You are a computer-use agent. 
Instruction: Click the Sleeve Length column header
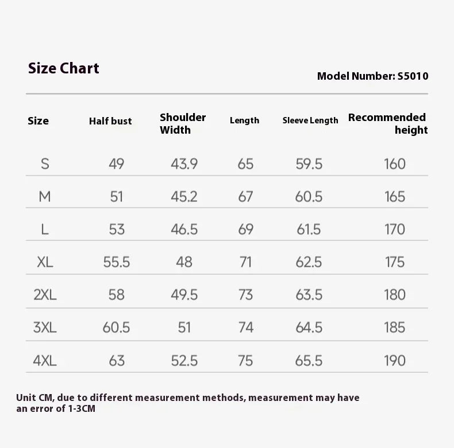(x=310, y=120)
